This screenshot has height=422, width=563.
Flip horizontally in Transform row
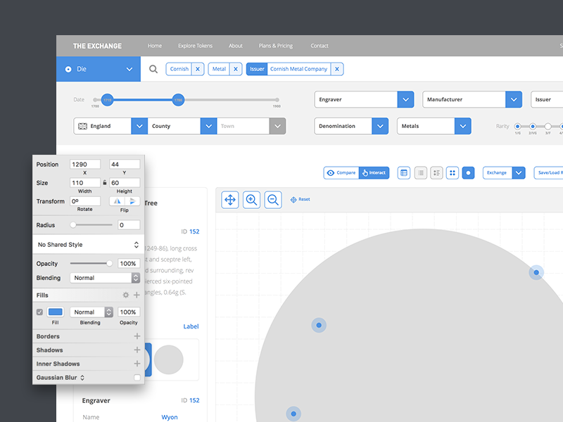tap(117, 201)
